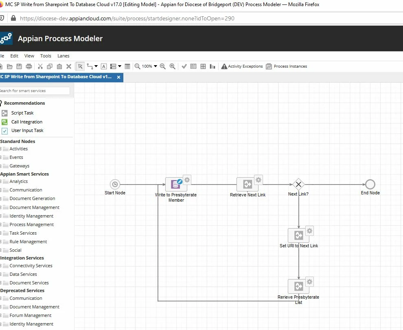Click the browser URL address bar

127,18
